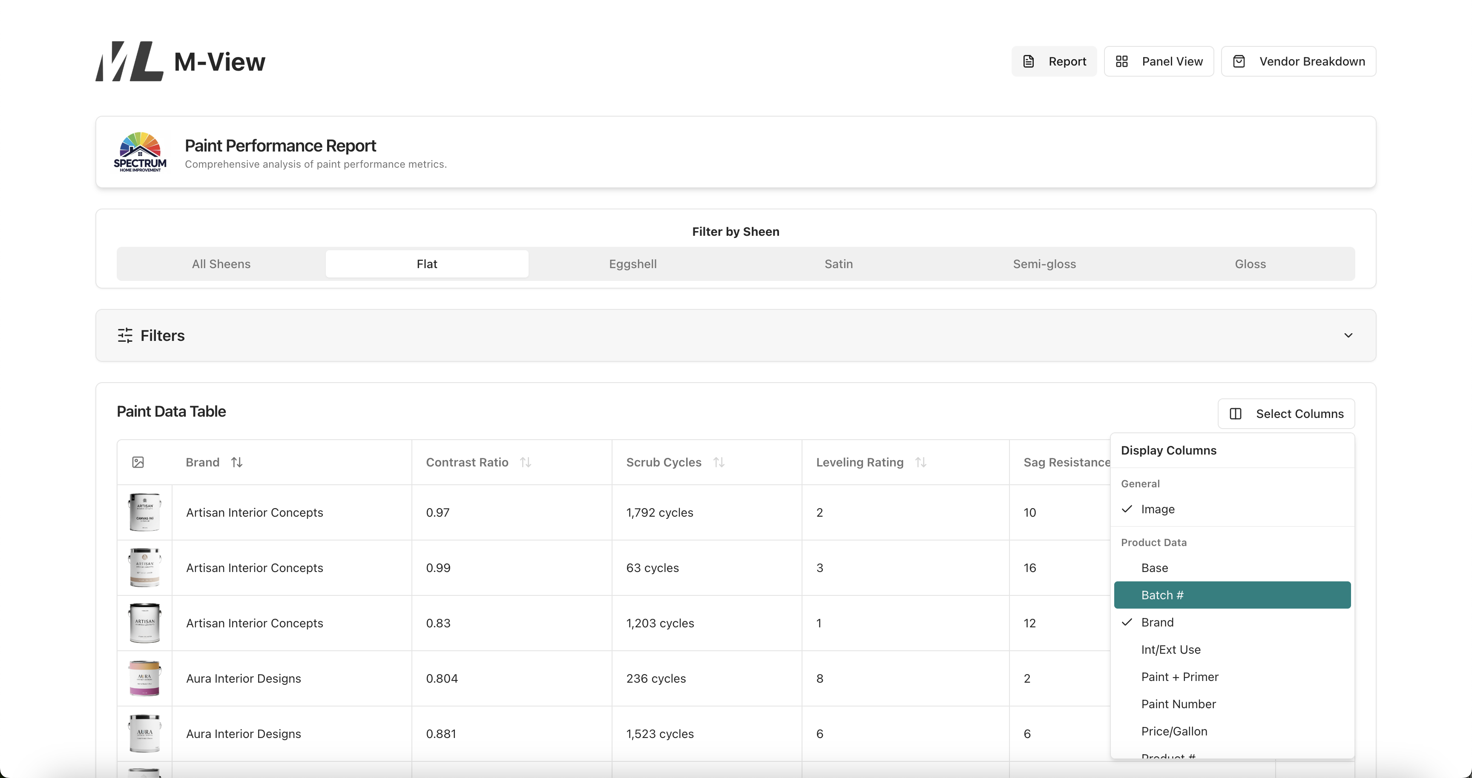The width and height of the screenshot is (1472, 778).
Task: Click sag resistance value '16'
Action: [x=1030, y=567]
